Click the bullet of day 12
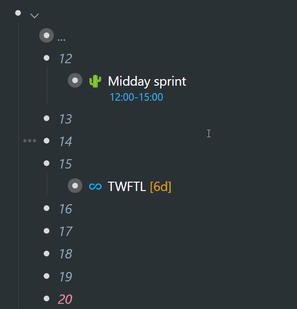 (x=46, y=58)
